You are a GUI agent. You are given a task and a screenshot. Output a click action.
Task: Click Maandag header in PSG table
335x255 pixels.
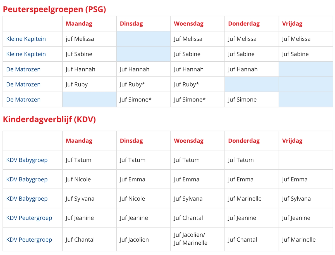click(79, 24)
